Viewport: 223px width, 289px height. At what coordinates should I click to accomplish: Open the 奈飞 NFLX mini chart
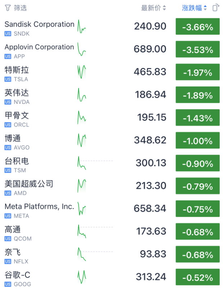82,254
